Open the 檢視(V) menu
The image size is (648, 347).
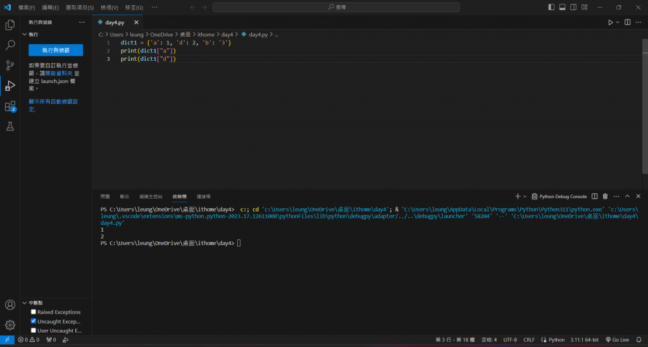(109, 8)
